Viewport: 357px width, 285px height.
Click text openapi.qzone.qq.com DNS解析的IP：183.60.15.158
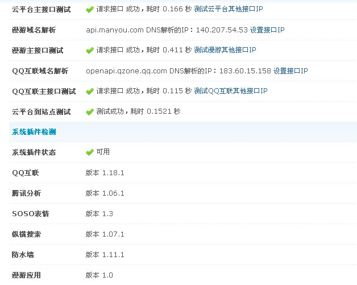click(x=178, y=71)
